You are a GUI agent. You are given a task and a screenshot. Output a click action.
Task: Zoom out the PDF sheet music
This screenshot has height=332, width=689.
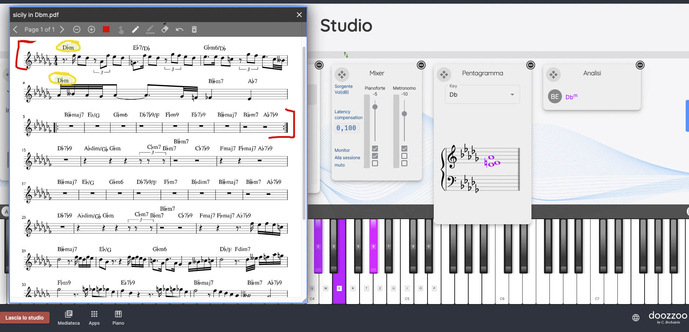click(x=76, y=29)
